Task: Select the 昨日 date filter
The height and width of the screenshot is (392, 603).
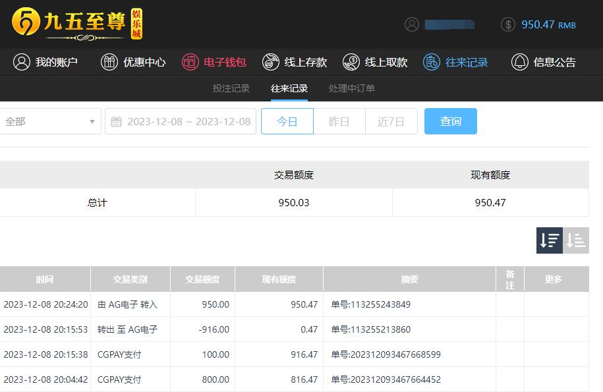Action: [339, 121]
